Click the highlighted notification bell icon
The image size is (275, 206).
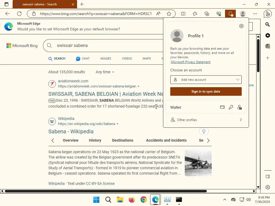[x=230, y=14]
